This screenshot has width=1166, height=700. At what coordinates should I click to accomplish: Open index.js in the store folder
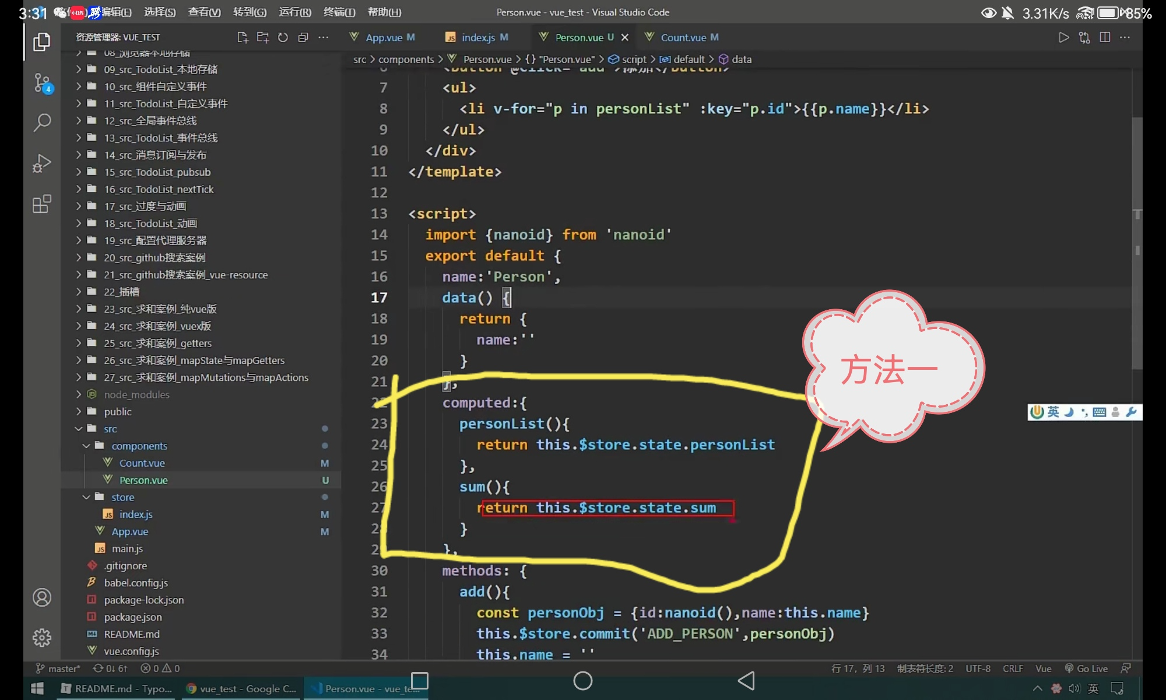(135, 514)
